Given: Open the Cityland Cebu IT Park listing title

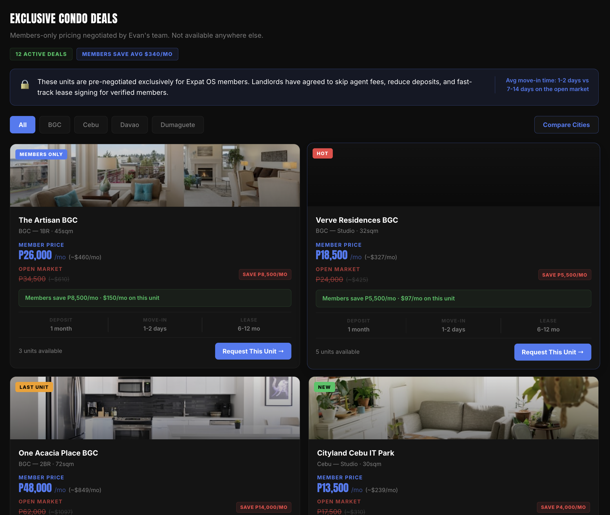Looking at the screenshot, I should 355,453.
